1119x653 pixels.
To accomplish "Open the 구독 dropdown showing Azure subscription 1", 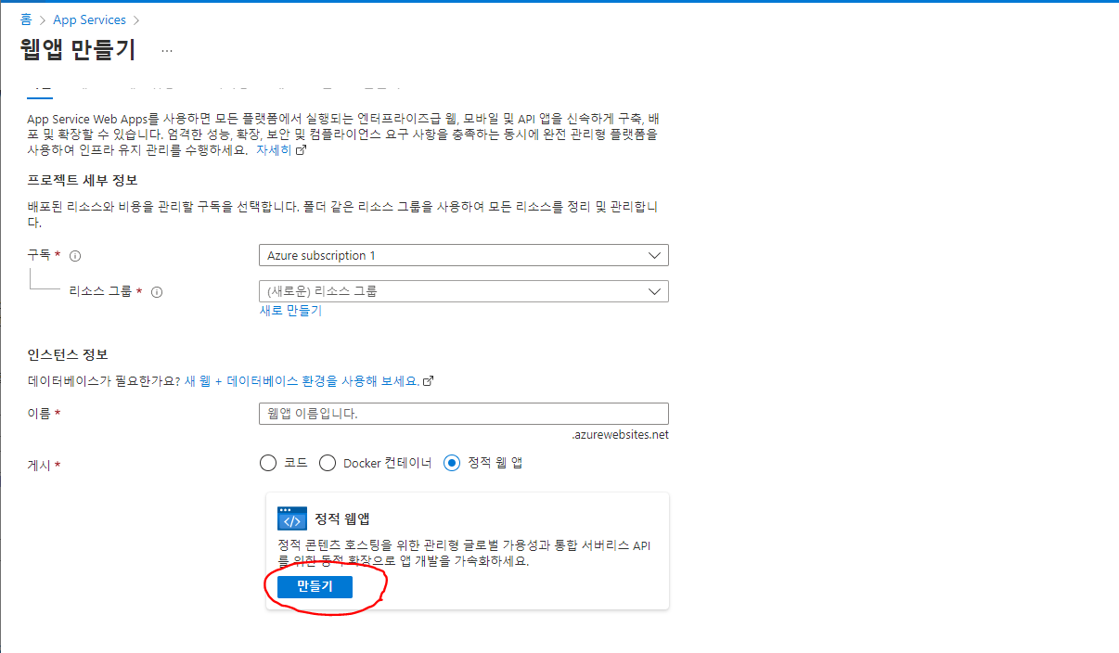I will click(464, 255).
